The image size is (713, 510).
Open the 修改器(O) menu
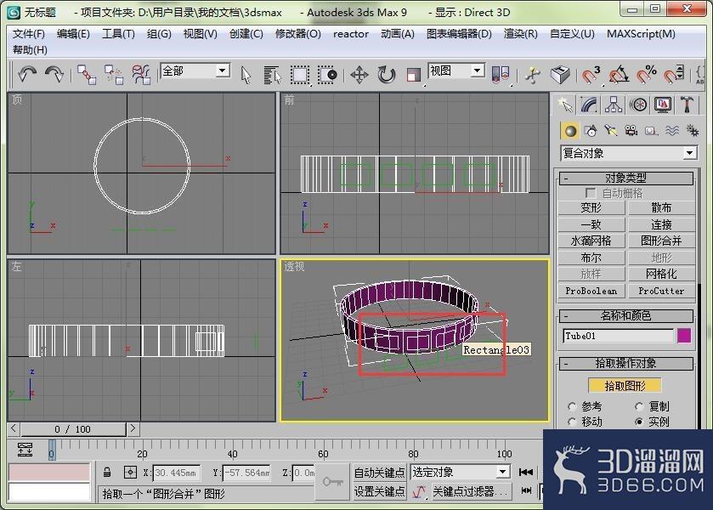point(297,34)
